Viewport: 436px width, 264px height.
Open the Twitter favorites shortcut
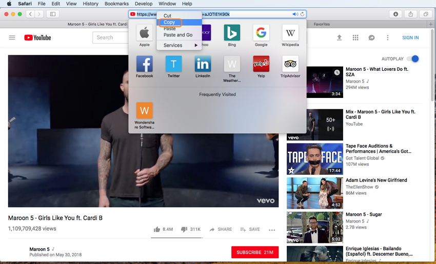tap(173, 64)
